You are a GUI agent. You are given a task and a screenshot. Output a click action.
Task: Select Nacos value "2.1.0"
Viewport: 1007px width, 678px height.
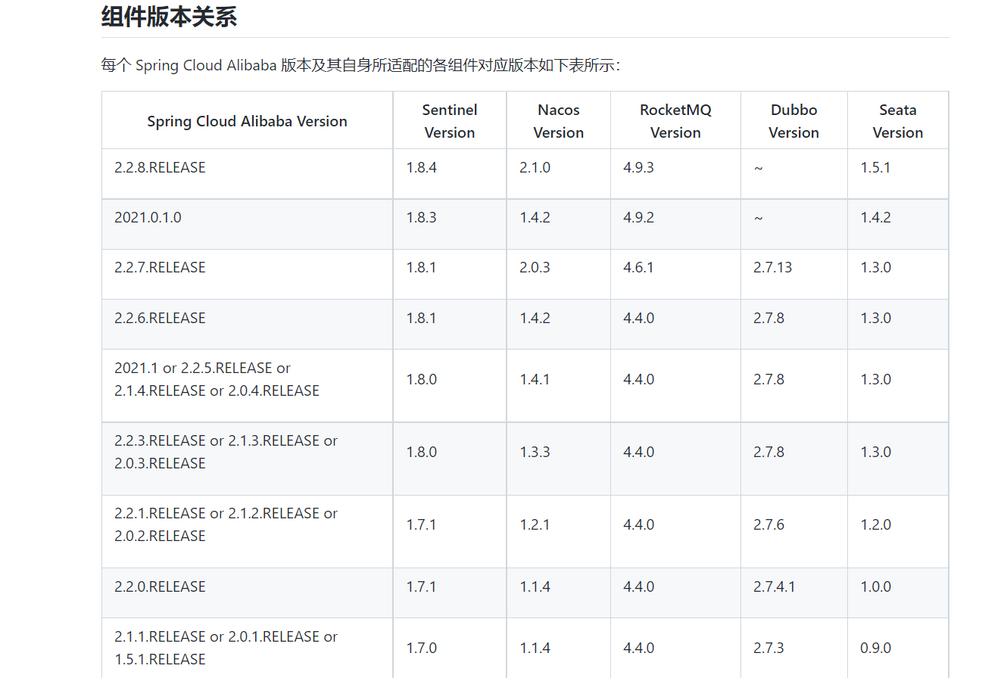pyautogui.click(x=535, y=167)
